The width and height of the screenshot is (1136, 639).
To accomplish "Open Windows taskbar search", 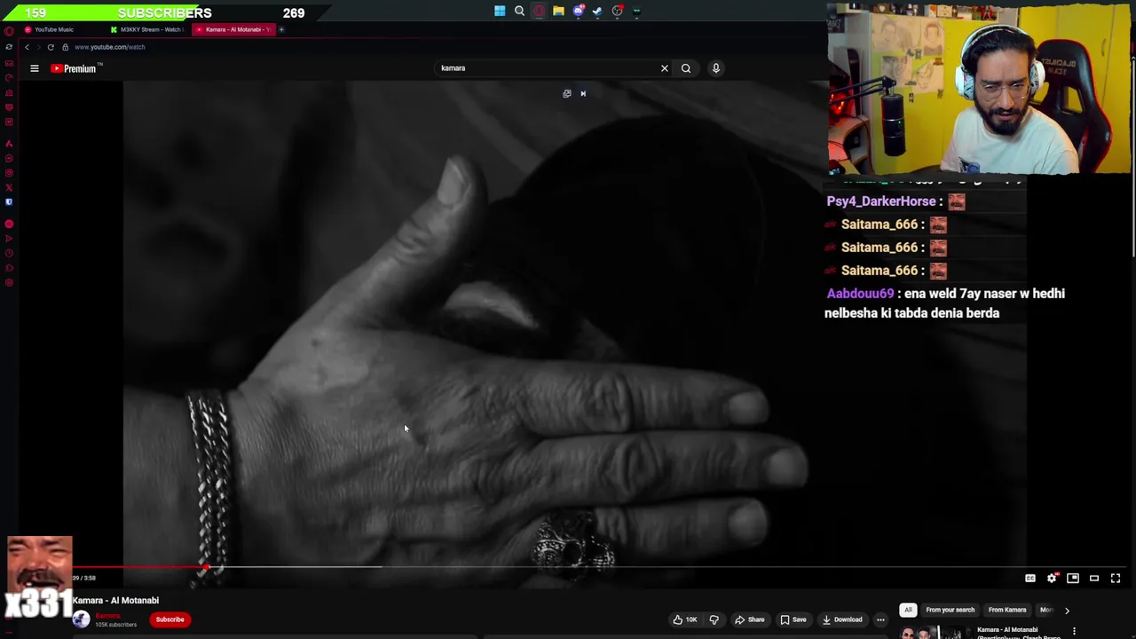I will point(519,12).
